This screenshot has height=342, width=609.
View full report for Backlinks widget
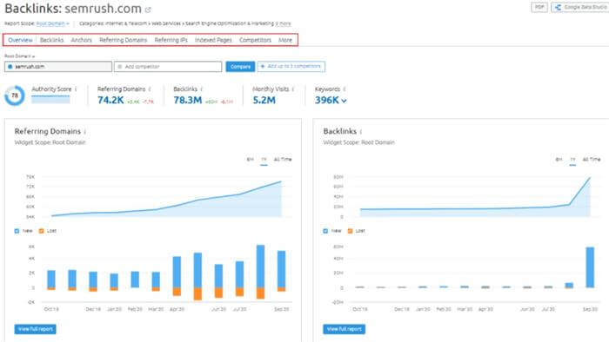pyautogui.click(x=345, y=329)
